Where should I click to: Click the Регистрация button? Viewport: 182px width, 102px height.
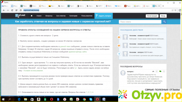152,16
